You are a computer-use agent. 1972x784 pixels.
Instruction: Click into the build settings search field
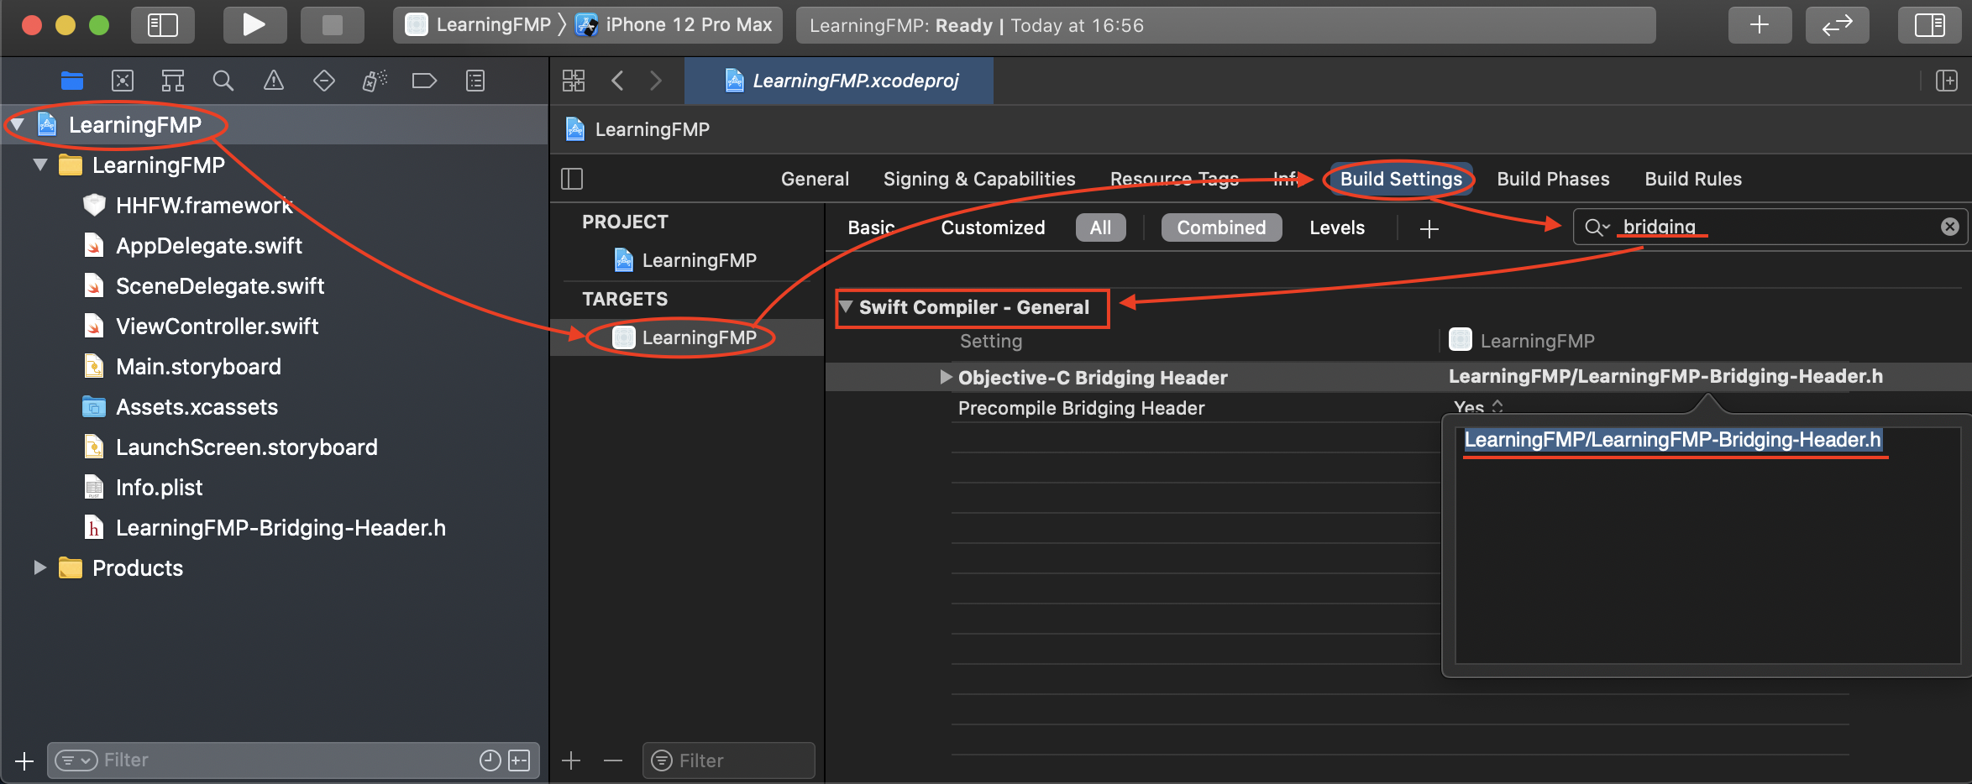(1772, 227)
